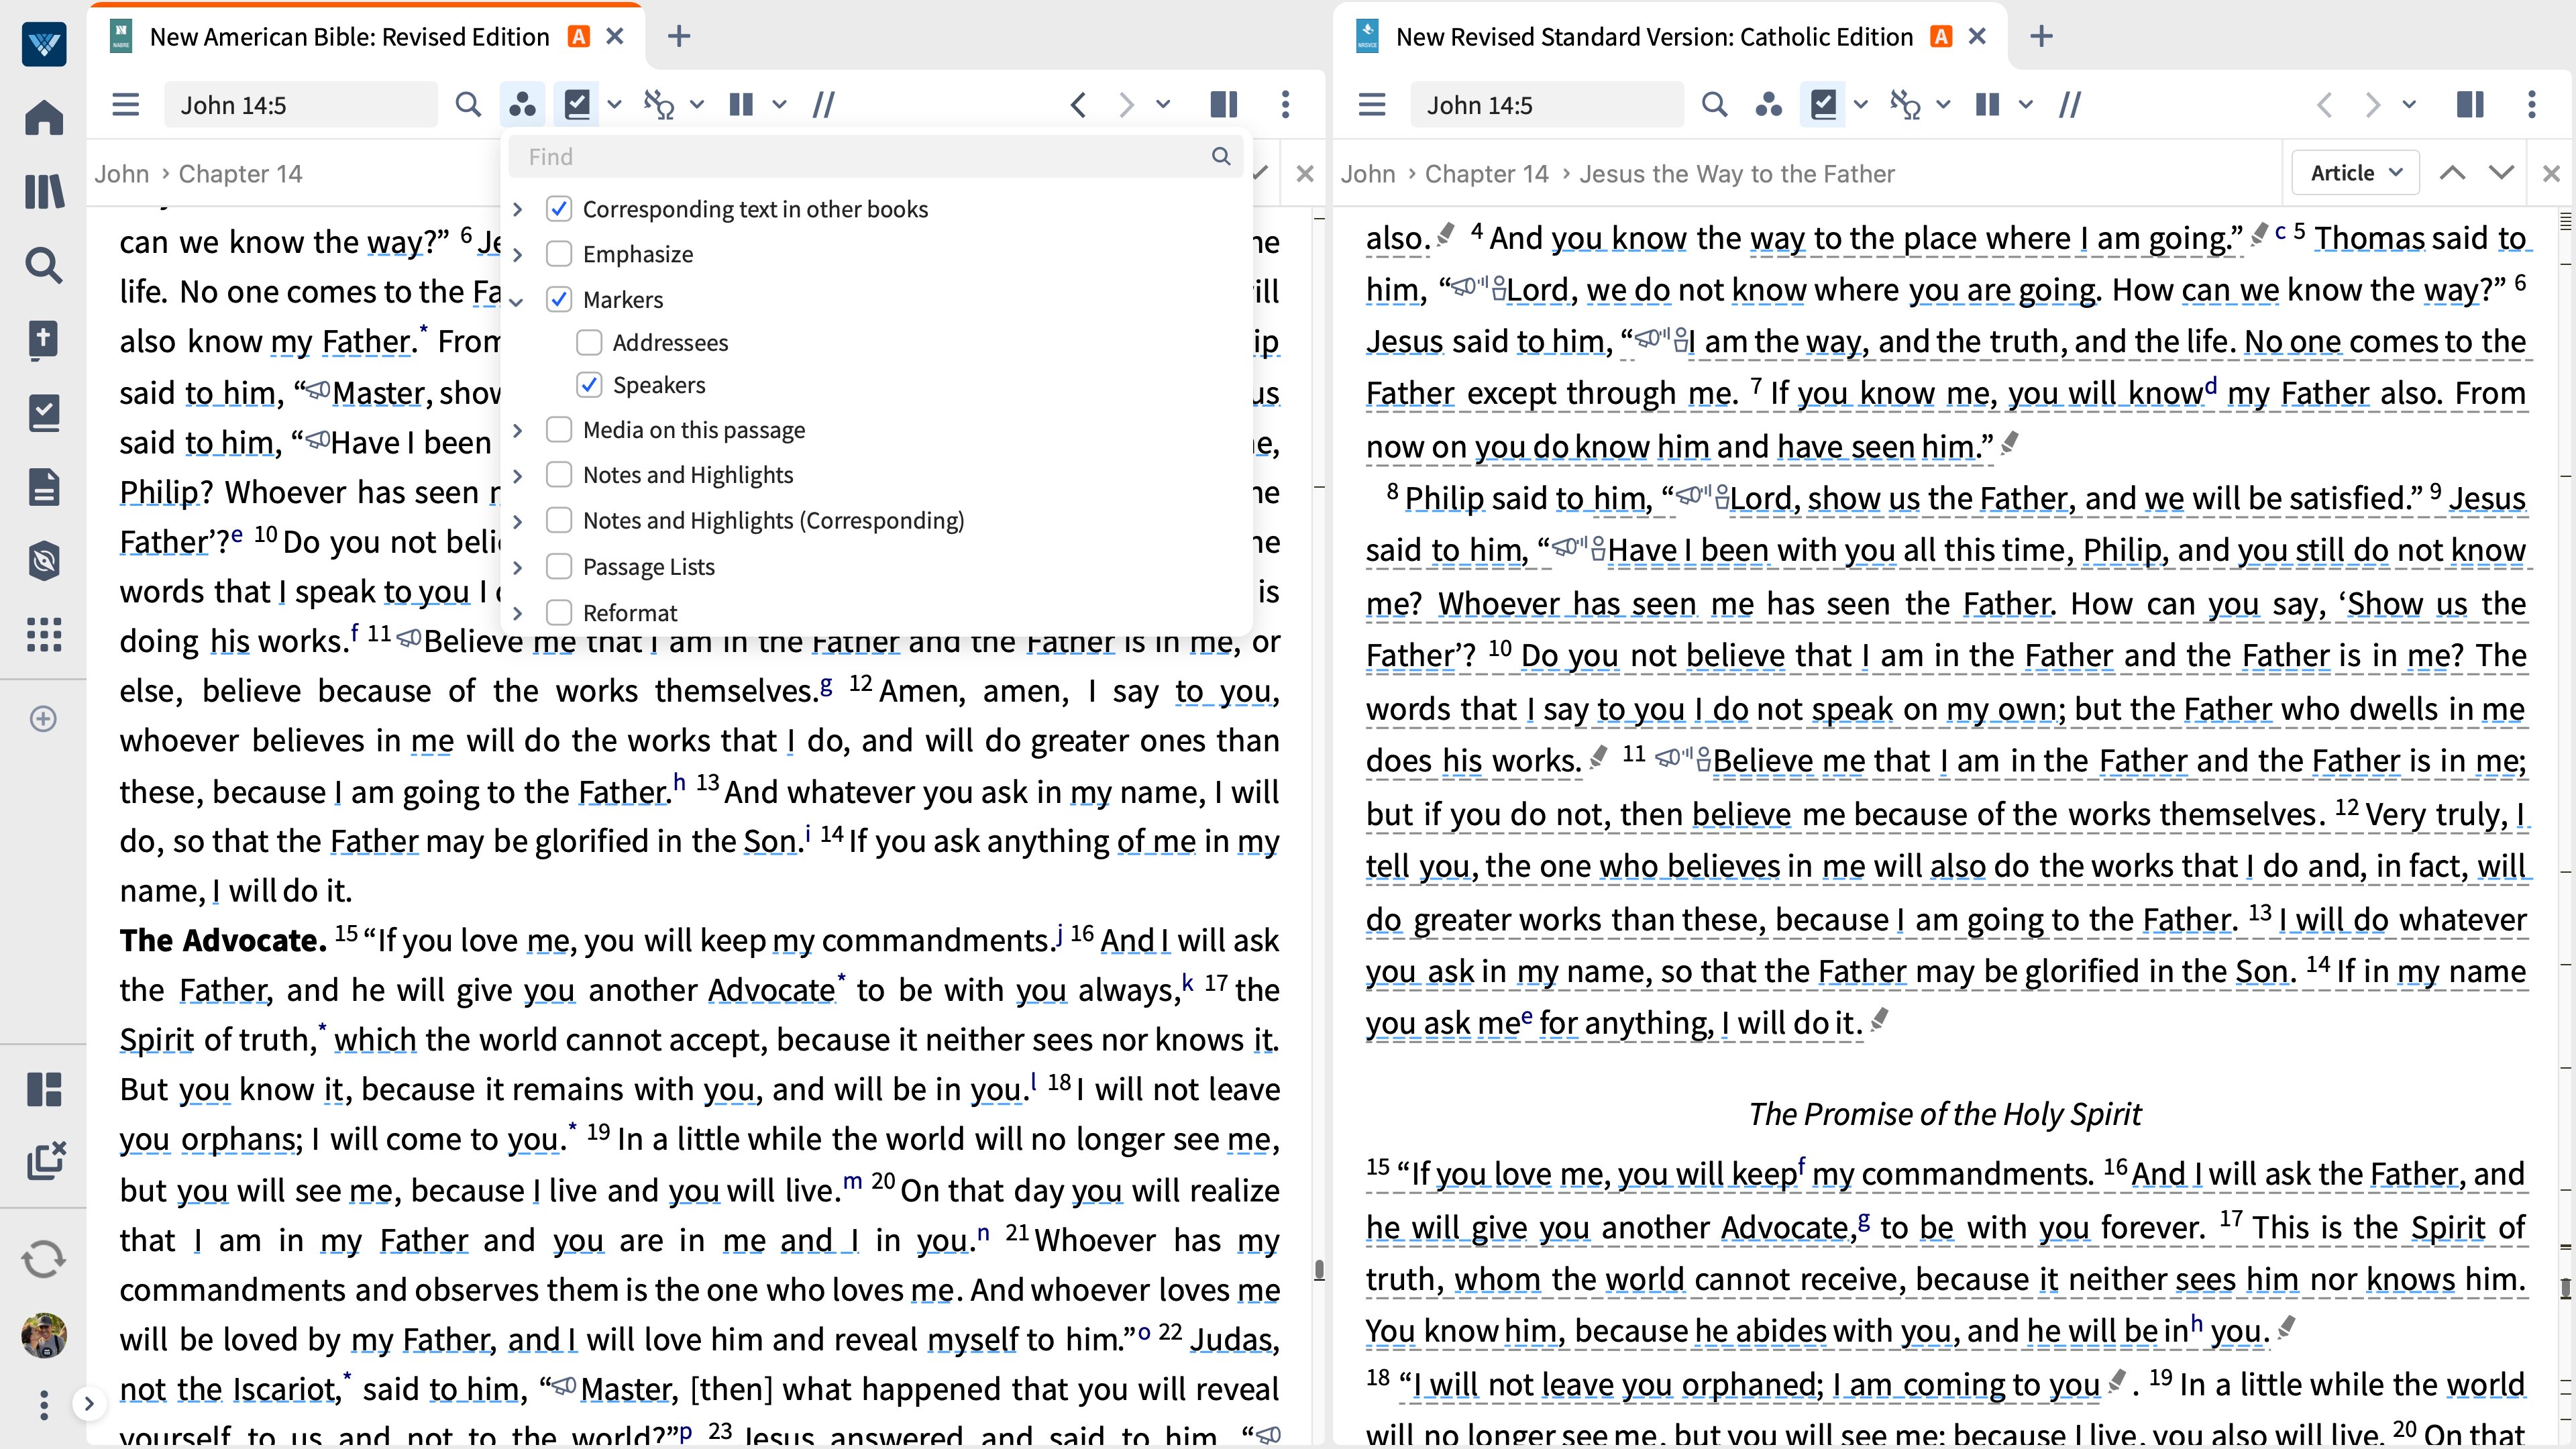Click the Verbum logo at top left
This screenshot has height=1449, width=2576.
point(44,44)
